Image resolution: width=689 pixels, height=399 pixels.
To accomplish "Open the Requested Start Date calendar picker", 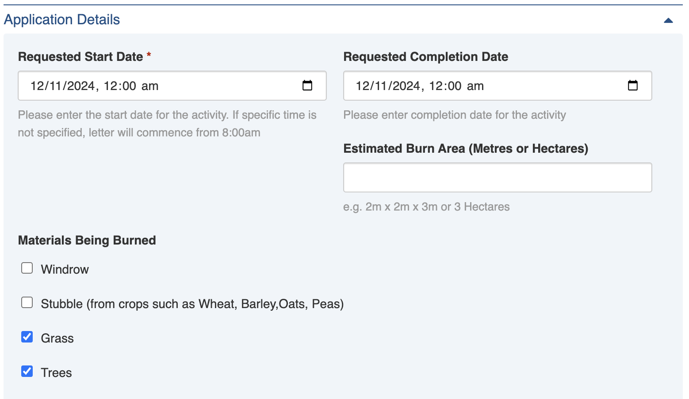I will (307, 86).
